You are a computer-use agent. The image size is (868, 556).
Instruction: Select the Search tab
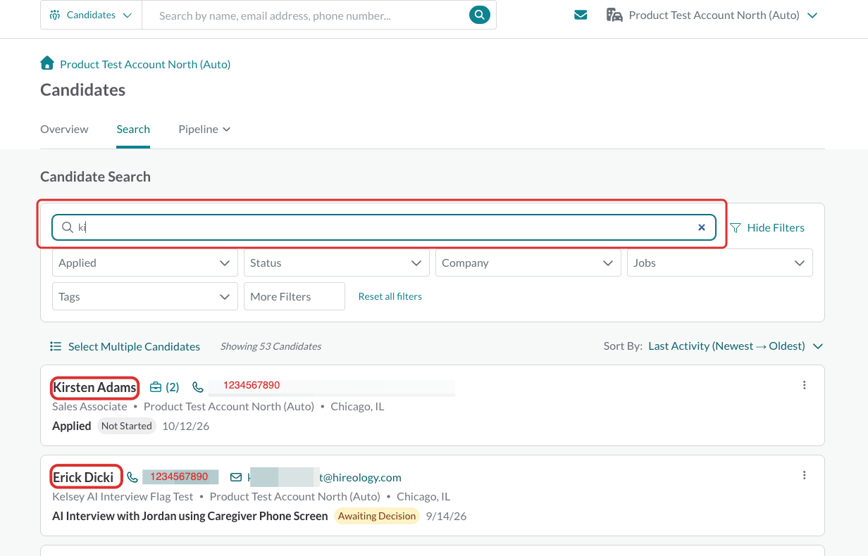(x=133, y=129)
